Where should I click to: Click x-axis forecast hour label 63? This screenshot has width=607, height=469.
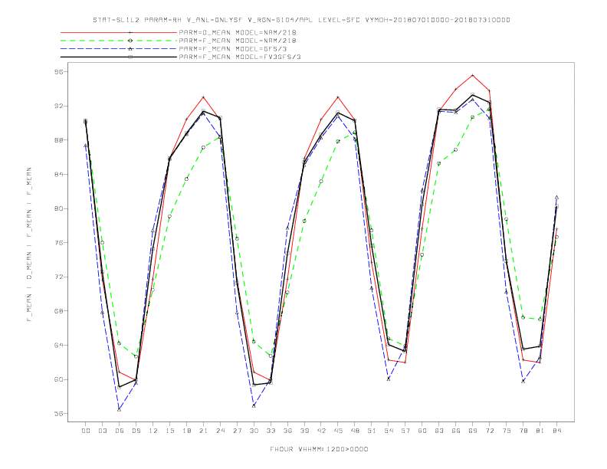pyautogui.click(x=439, y=431)
